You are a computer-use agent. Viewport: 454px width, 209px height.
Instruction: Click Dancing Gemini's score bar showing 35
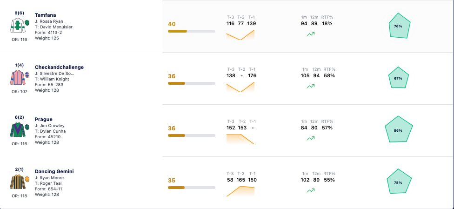point(191,188)
